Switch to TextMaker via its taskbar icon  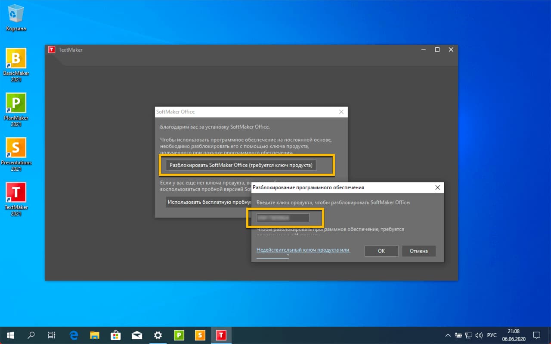pos(221,335)
